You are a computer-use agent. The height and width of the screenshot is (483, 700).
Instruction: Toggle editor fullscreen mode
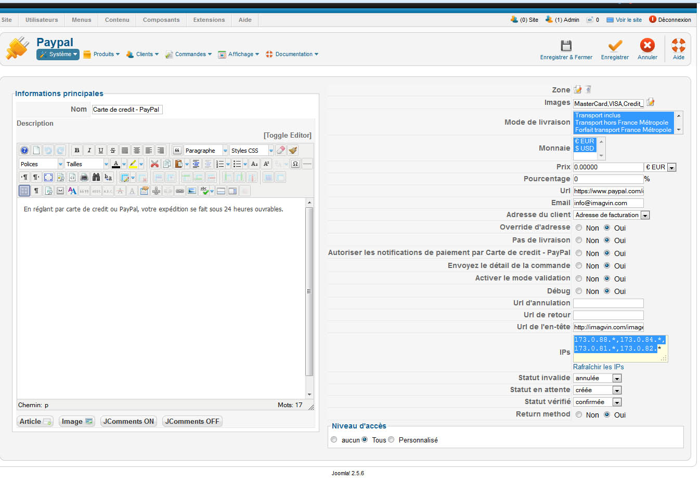[48, 177]
